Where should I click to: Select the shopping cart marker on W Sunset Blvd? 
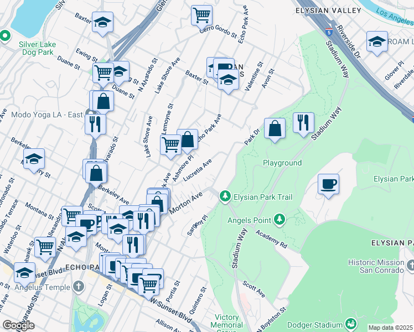(148, 286)
